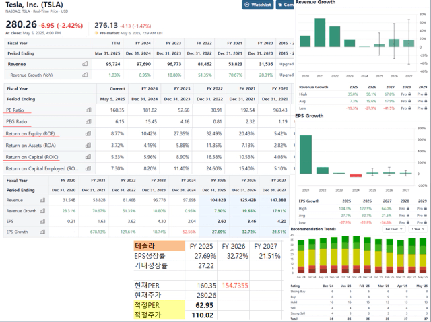Click the chart icon for Return on Capital (ROIC)

[x=88, y=157]
